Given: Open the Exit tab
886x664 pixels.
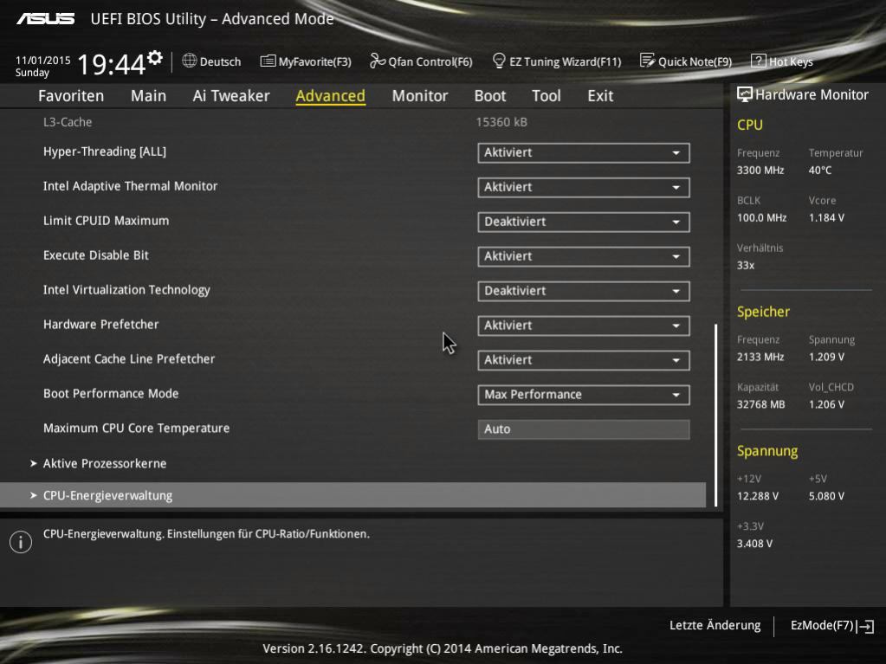Looking at the screenshot, I should point(600,96).
